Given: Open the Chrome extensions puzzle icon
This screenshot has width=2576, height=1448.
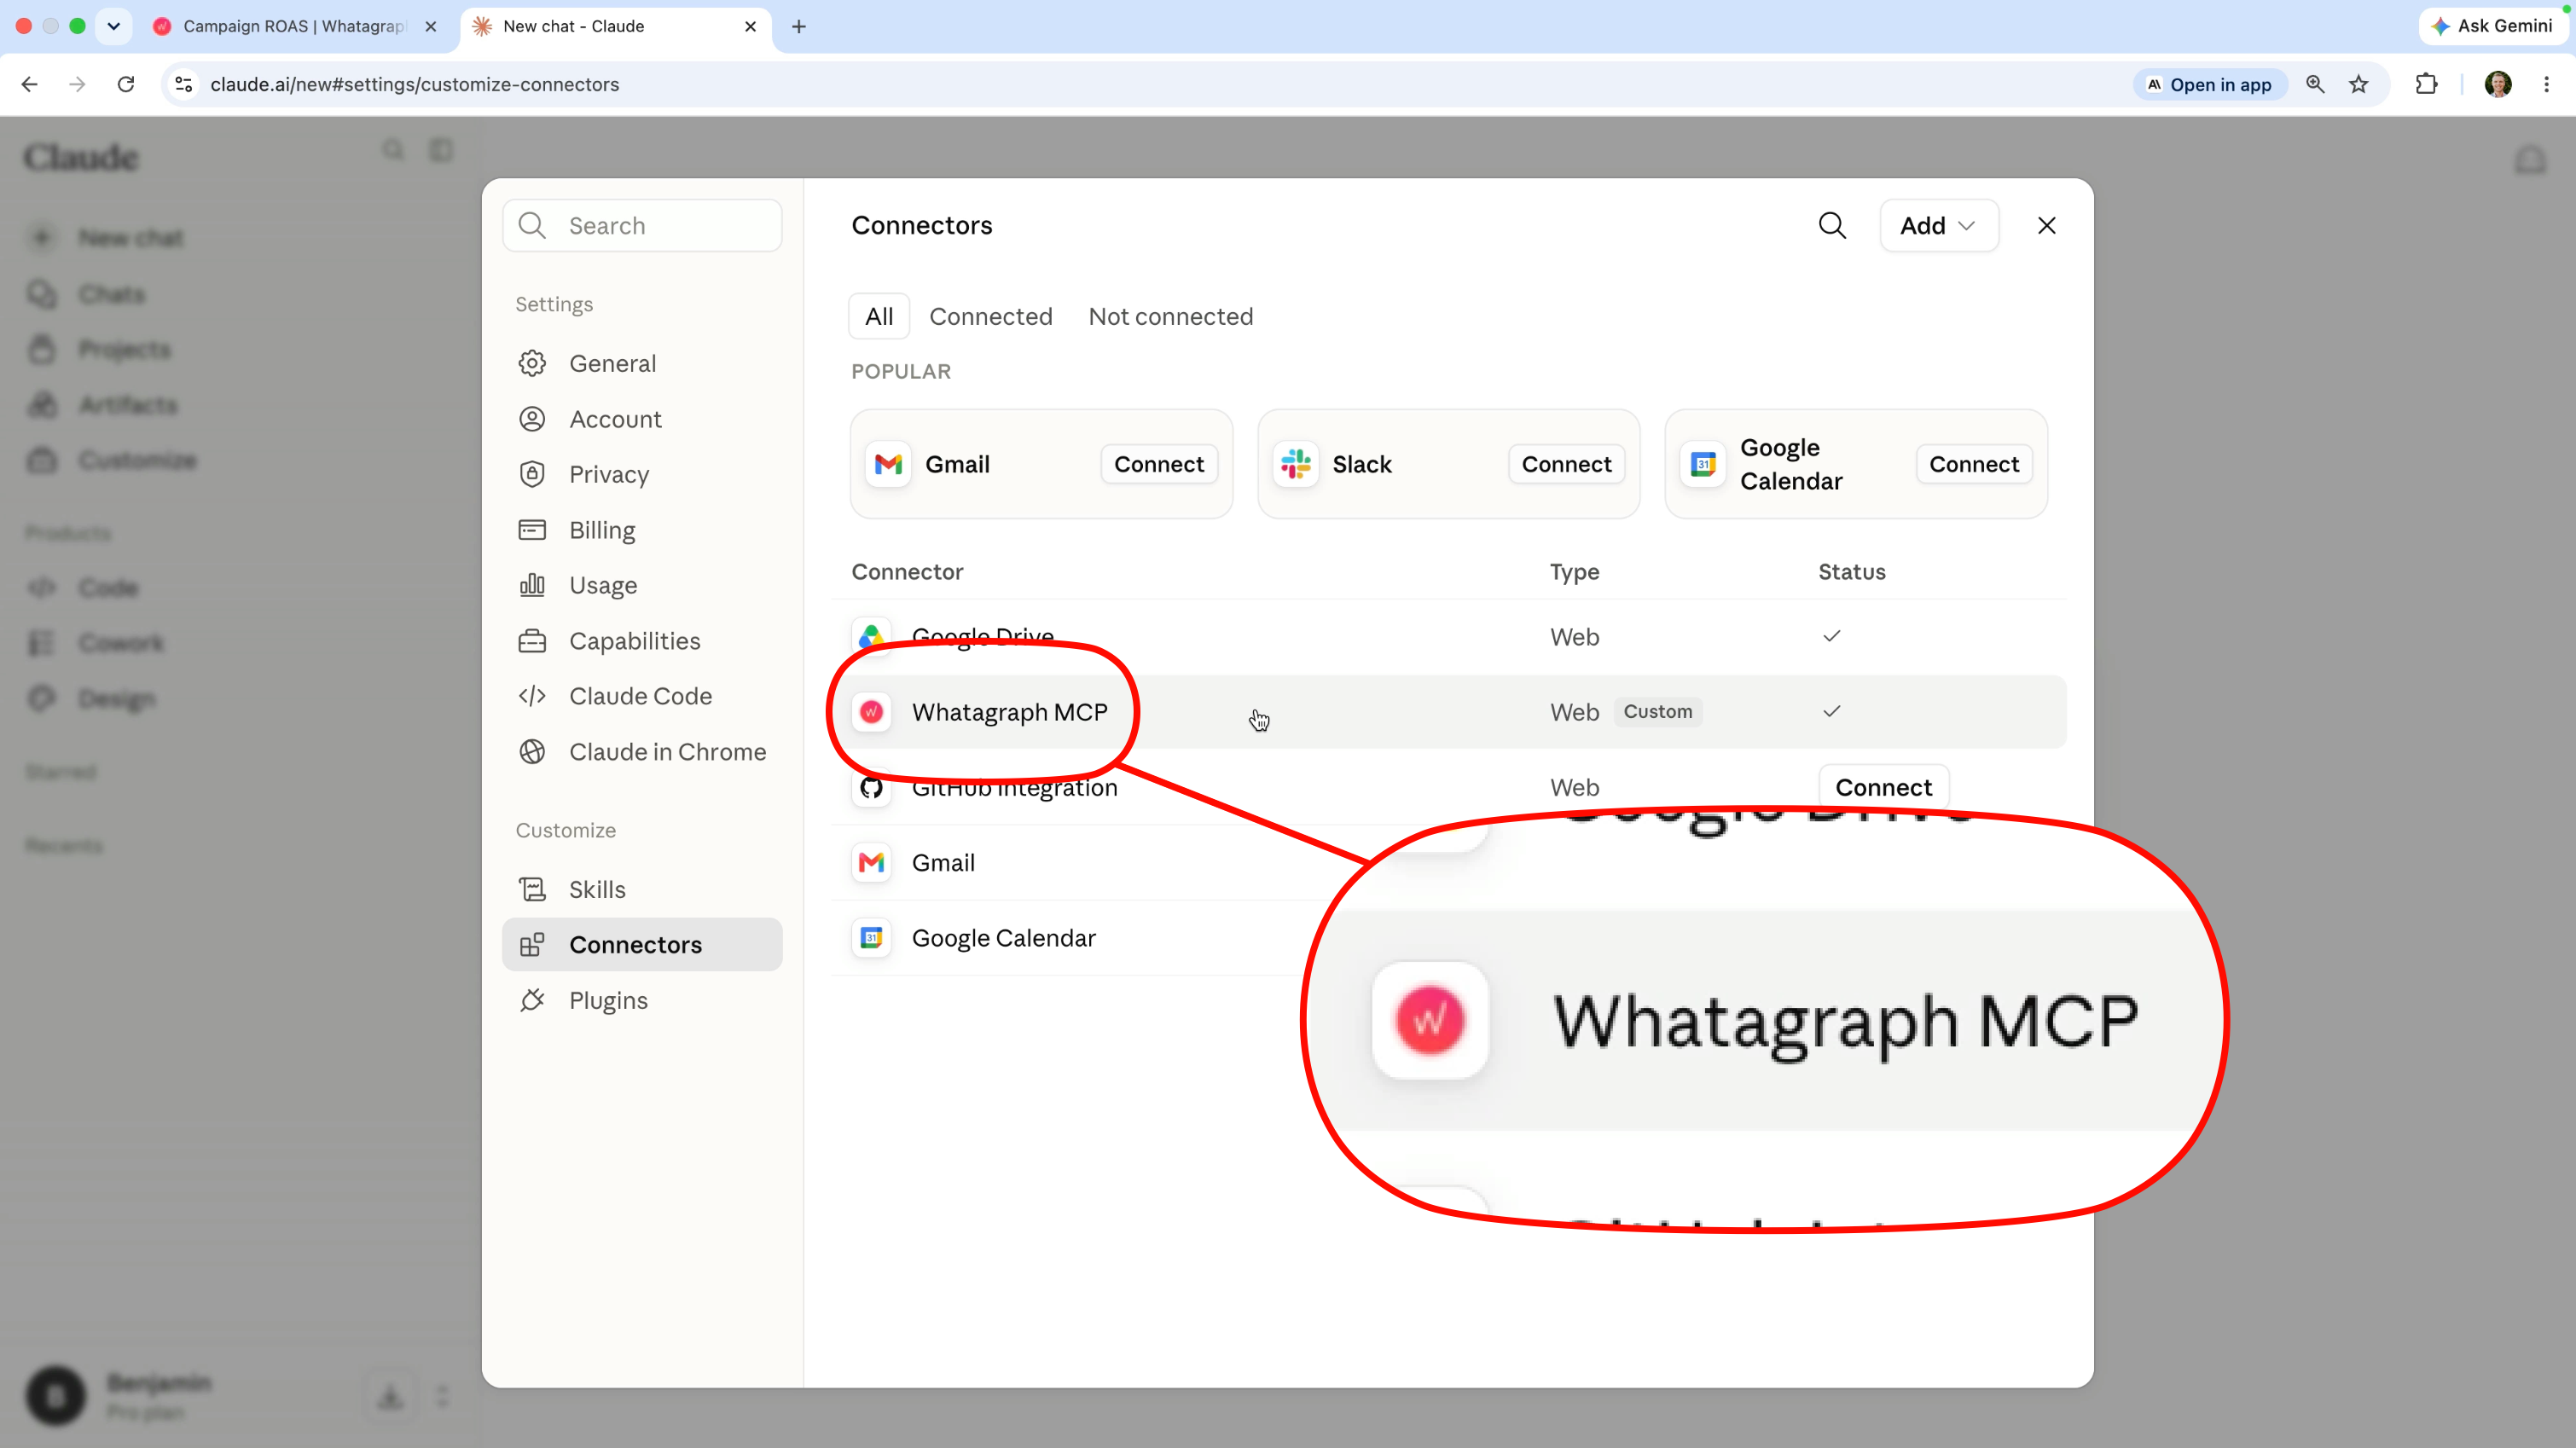Looking at the screenshot, I should click(x=2427, y=85).
